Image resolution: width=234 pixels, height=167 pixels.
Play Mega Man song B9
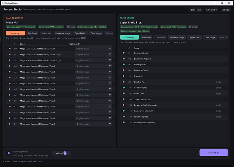pos(9,124)
